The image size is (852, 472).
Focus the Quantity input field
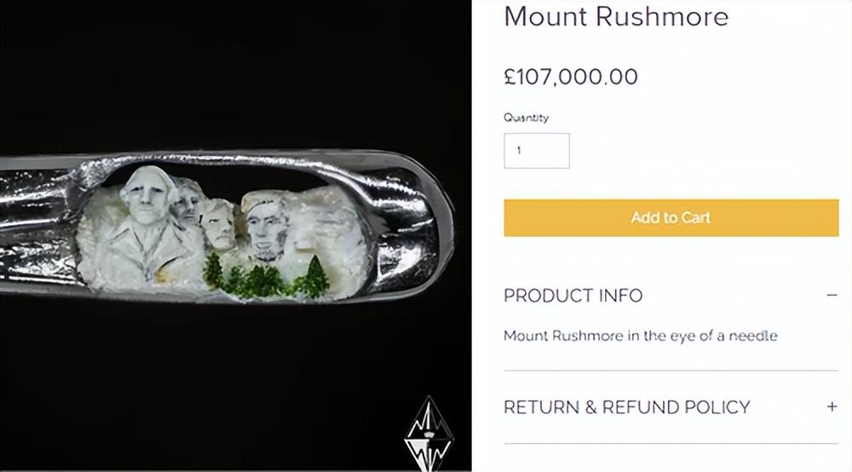coord(537,151)
